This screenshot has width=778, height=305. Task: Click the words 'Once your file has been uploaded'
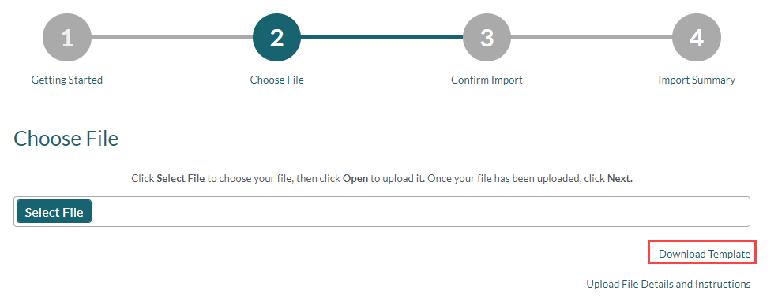point(503,179)
